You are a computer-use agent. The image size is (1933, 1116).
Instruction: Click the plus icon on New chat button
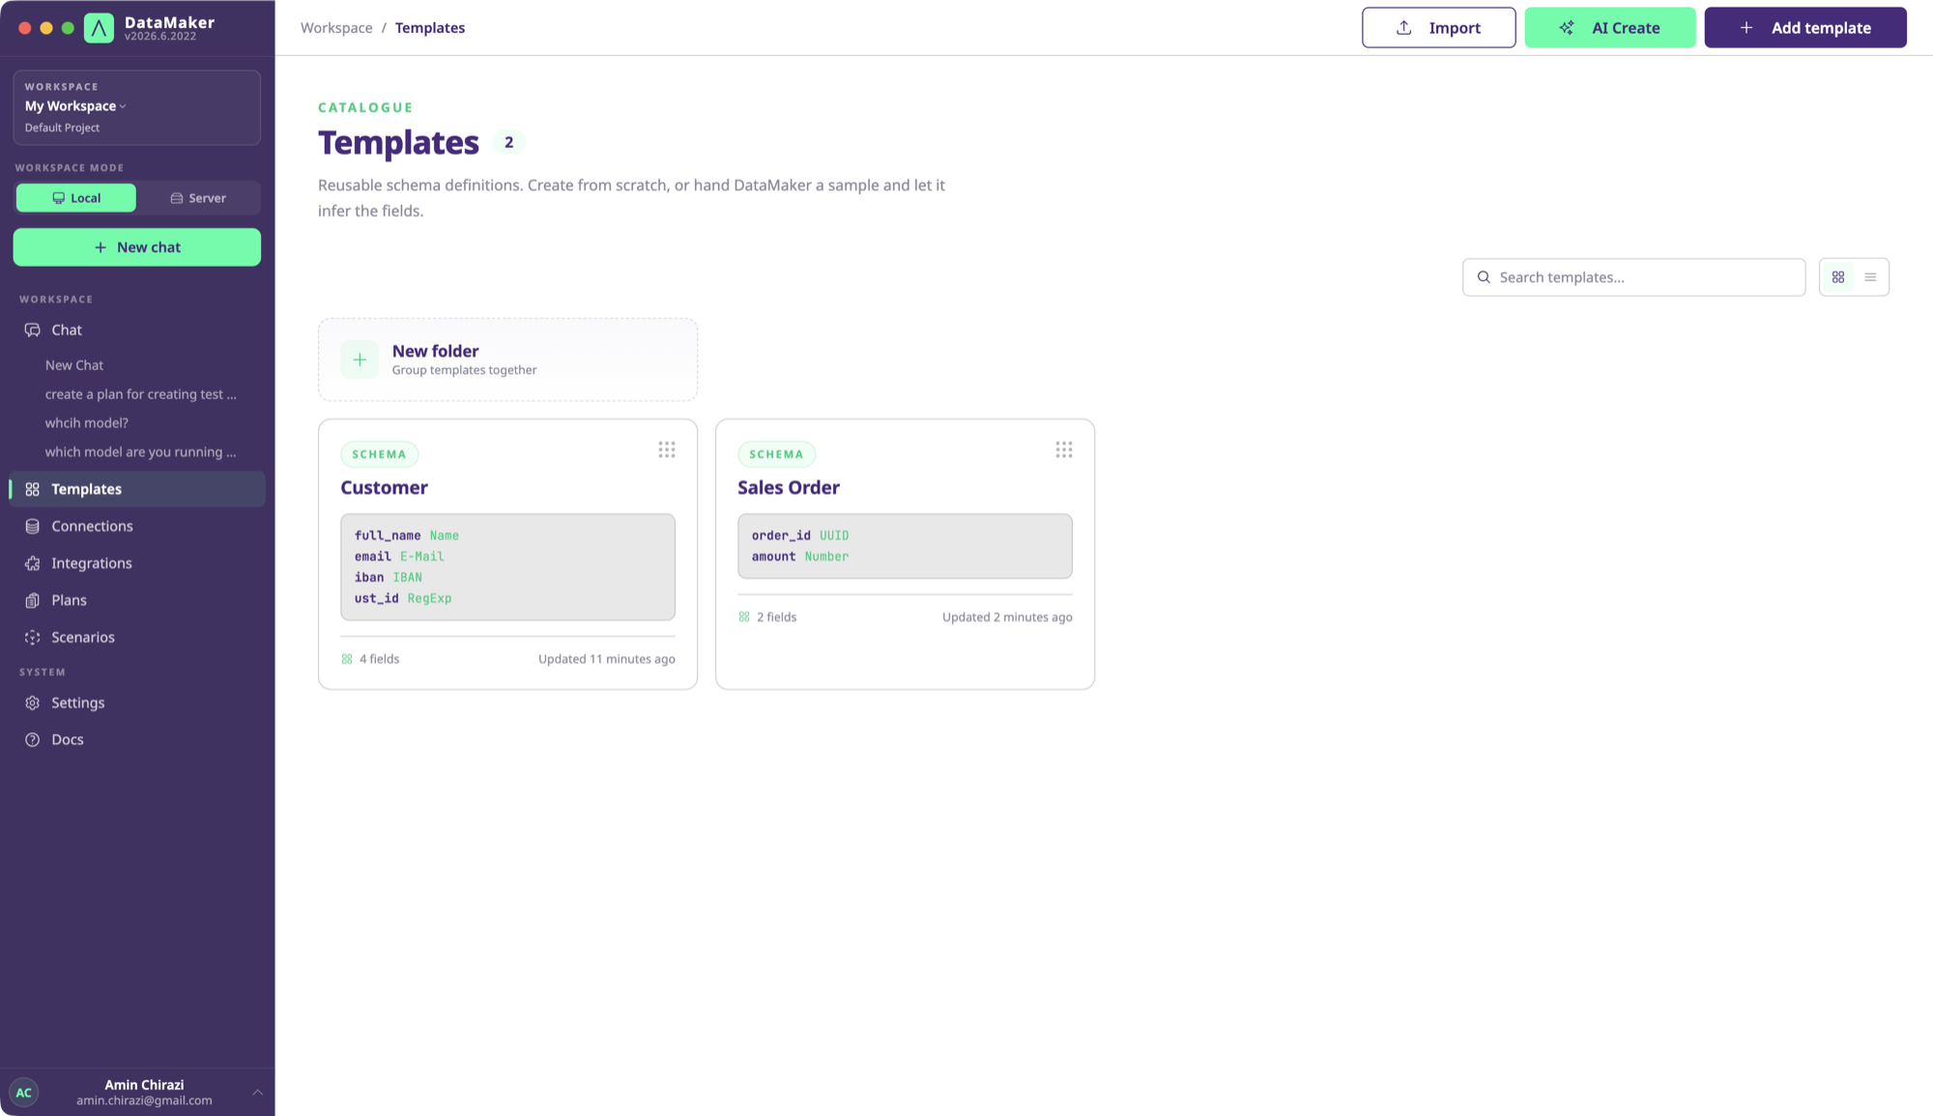101,248
